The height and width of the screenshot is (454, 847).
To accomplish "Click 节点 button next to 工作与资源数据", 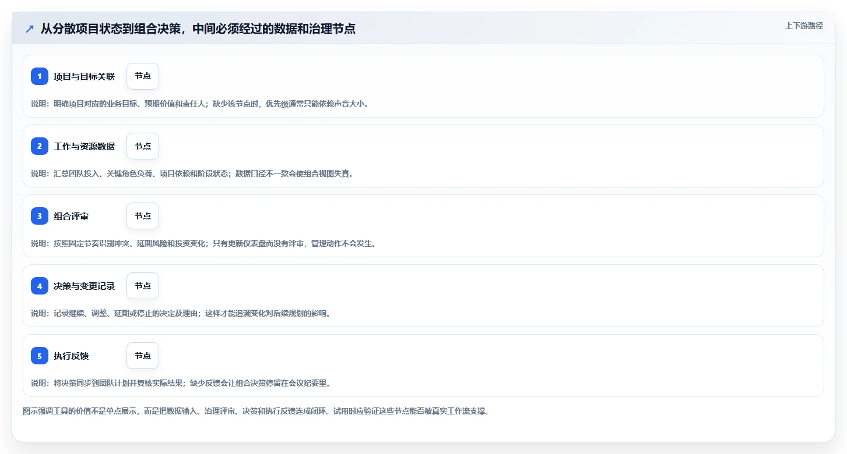I will pos(143,146).
